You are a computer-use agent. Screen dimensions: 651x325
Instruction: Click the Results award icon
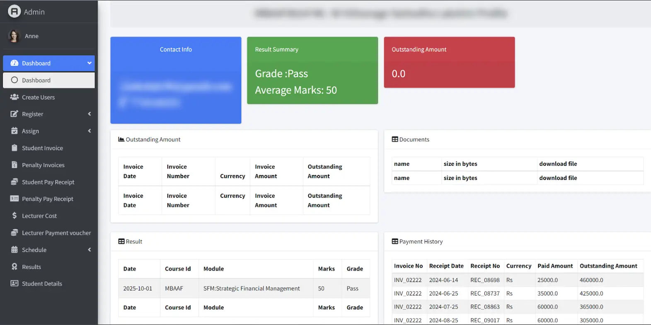(15, 267)
